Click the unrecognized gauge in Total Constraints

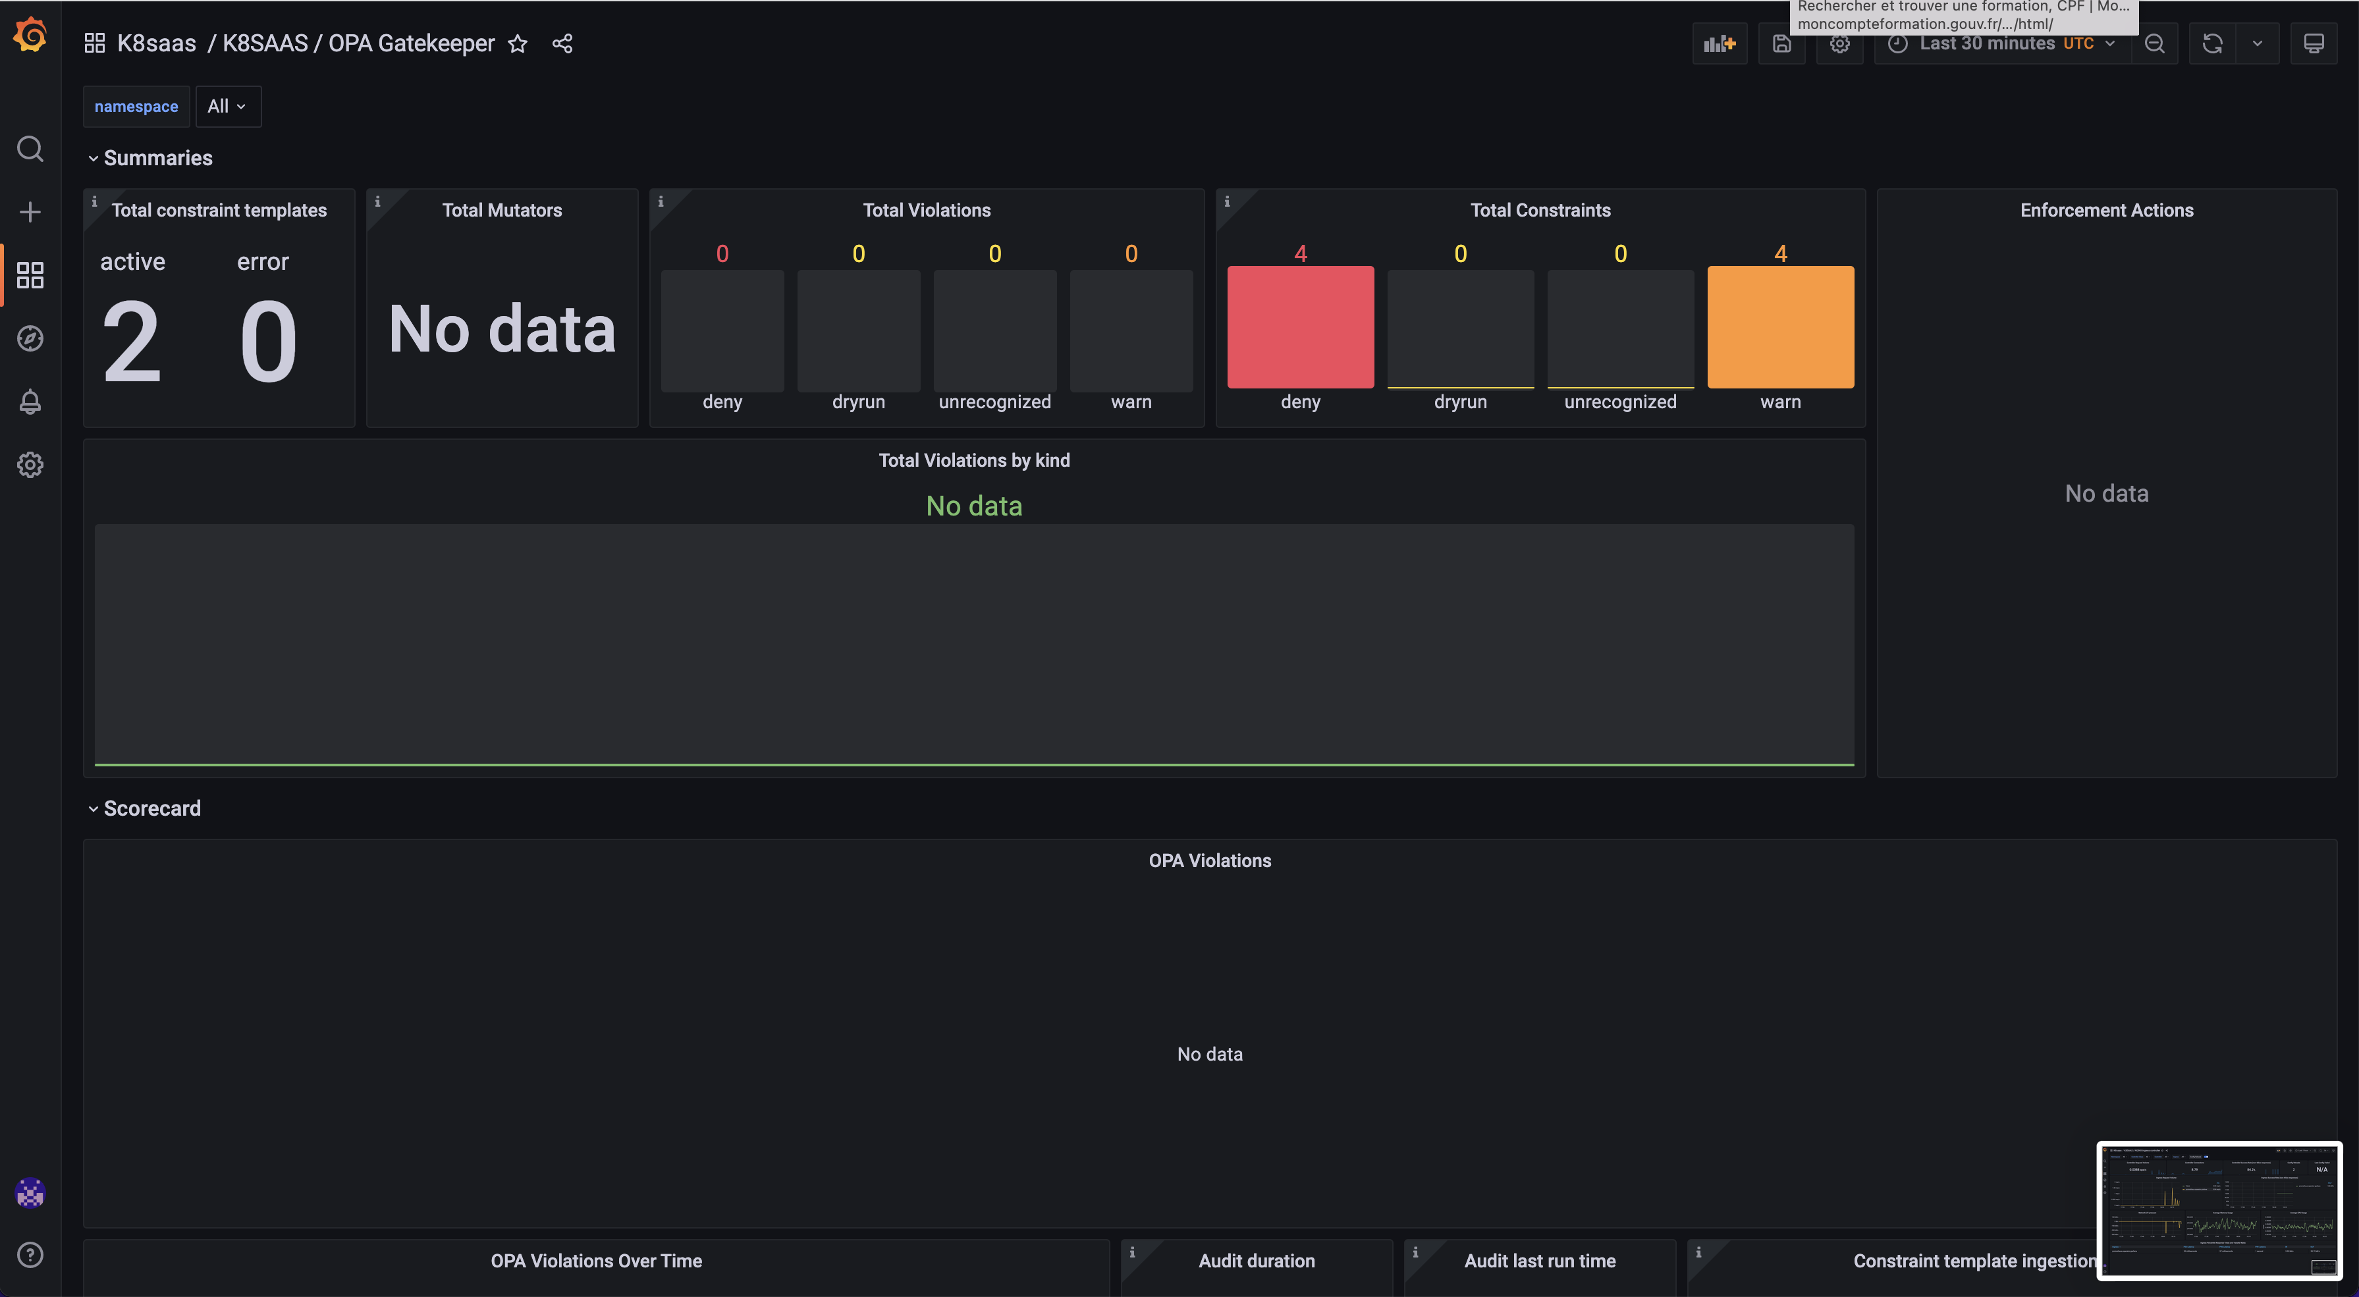point(1620,329)
